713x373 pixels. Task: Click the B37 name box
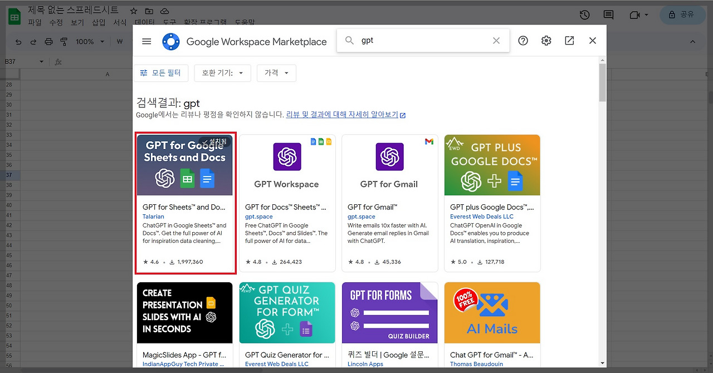coord(20,62)
